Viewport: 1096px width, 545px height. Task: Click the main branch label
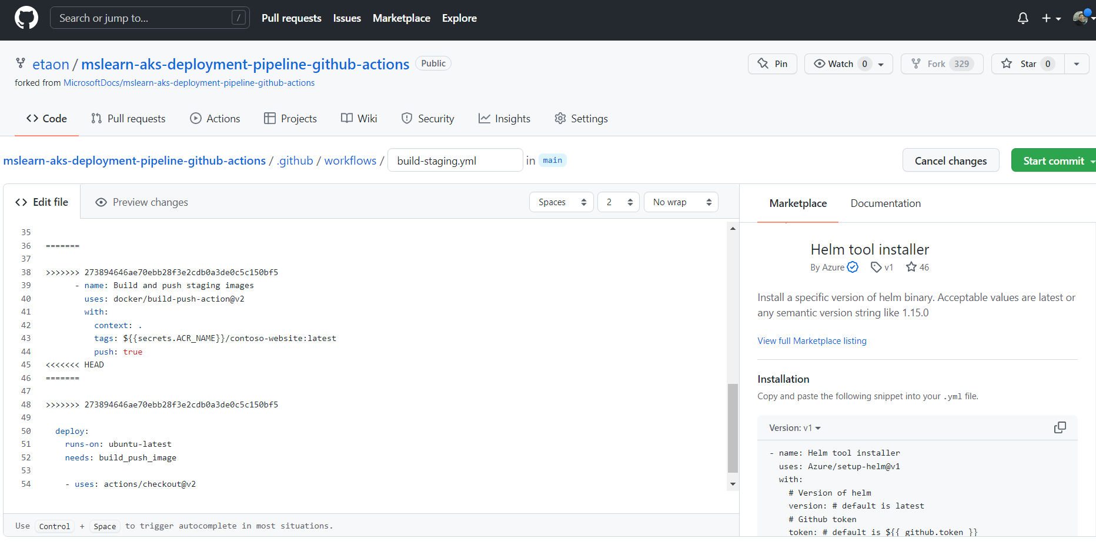[552, 161]
